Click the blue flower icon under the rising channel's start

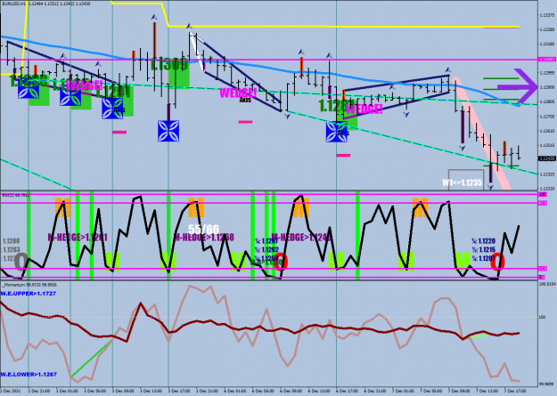click(336, 132)
